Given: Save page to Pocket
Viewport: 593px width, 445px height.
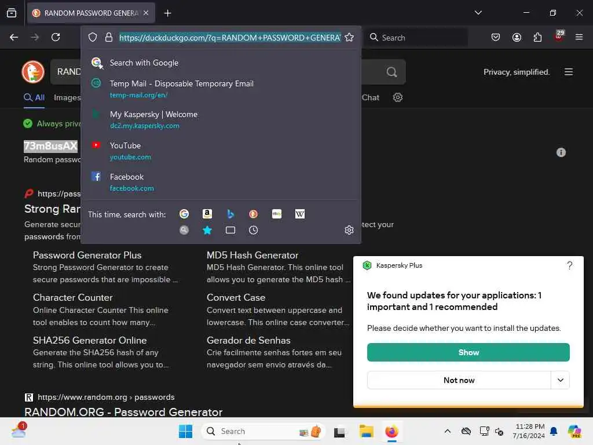Looking at the screenshot, I should tap(496, 37).
